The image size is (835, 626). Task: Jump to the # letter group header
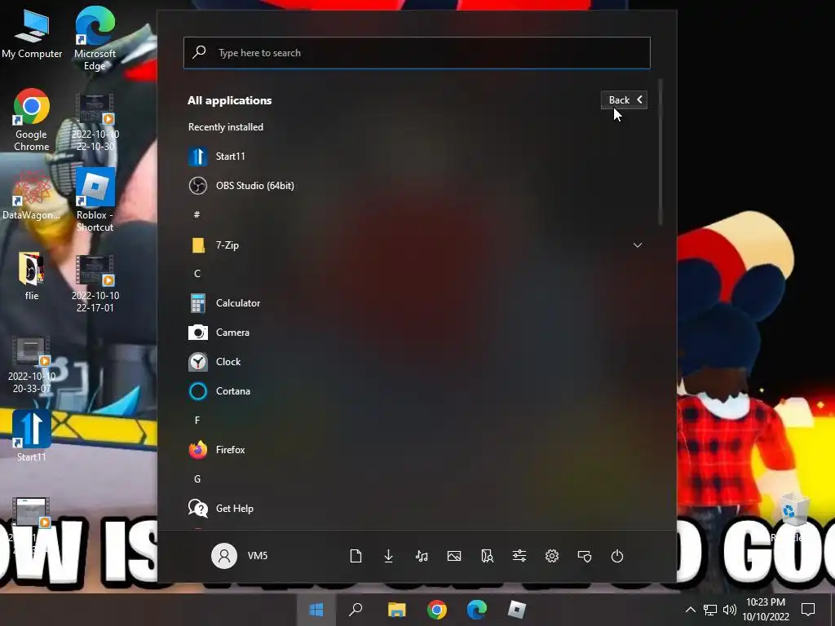197,214
